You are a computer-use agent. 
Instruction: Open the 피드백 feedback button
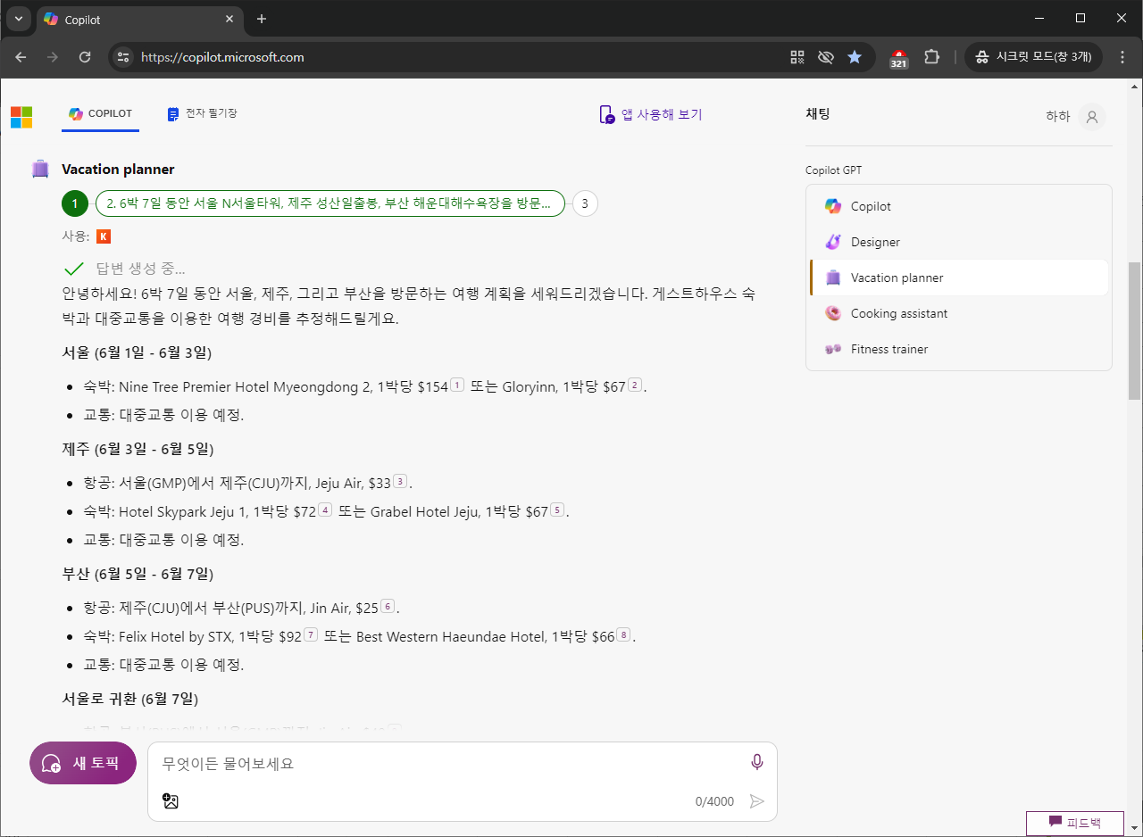(1074, 823)
